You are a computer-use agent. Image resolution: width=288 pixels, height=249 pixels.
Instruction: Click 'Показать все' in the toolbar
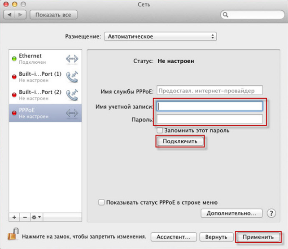(53, 15)
